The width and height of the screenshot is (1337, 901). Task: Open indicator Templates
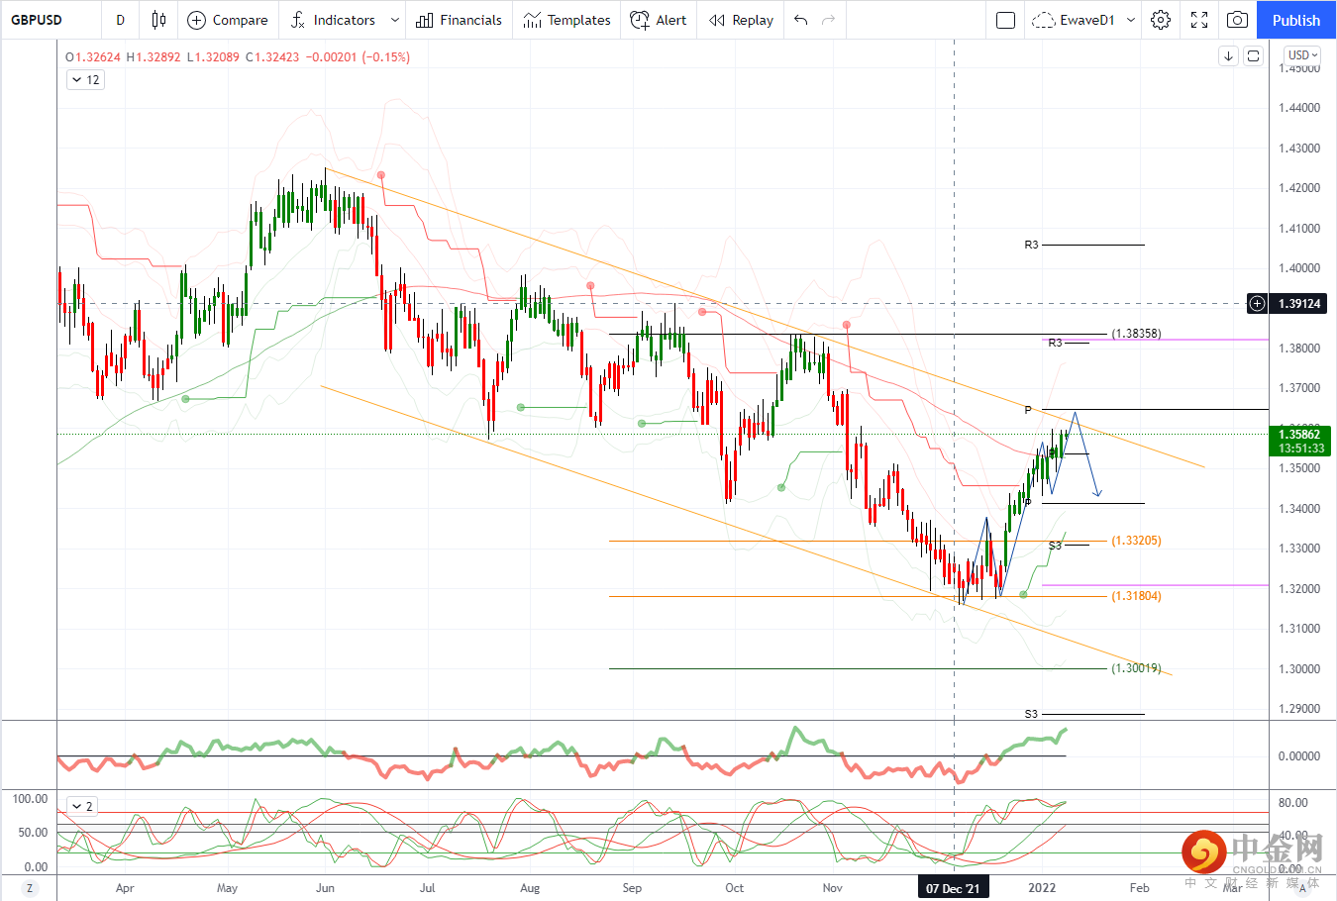pos(567,20)
